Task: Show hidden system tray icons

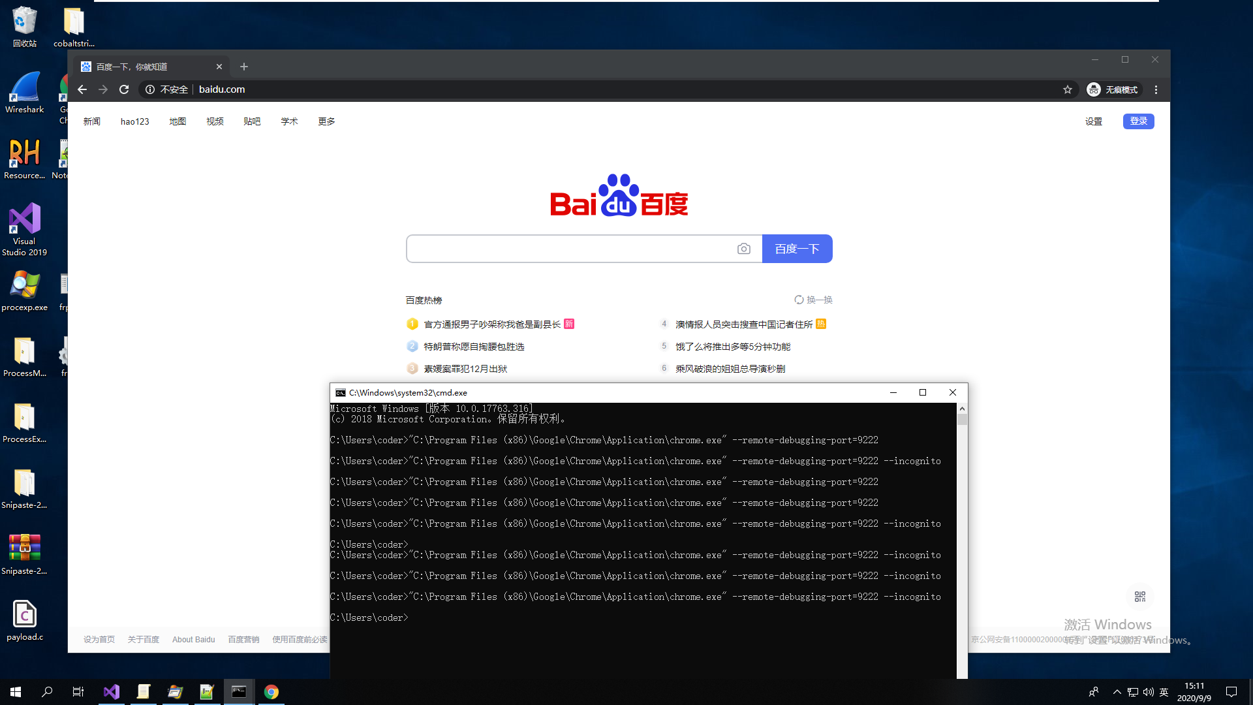Action: (1117, 692)
